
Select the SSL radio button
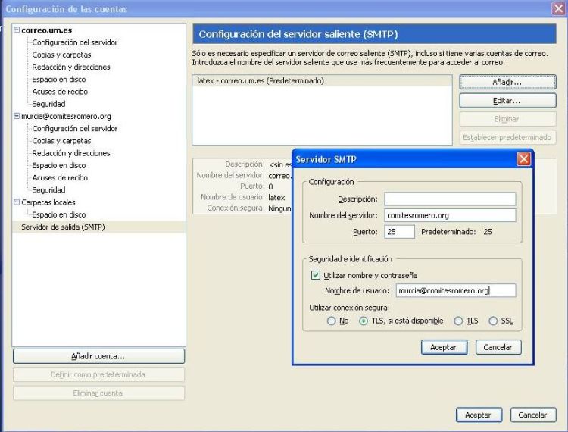(494, 321)
